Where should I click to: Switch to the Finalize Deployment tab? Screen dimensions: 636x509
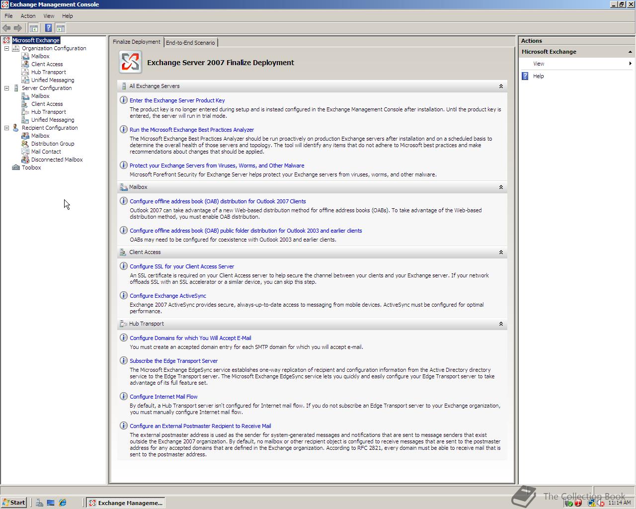[137, 42]
